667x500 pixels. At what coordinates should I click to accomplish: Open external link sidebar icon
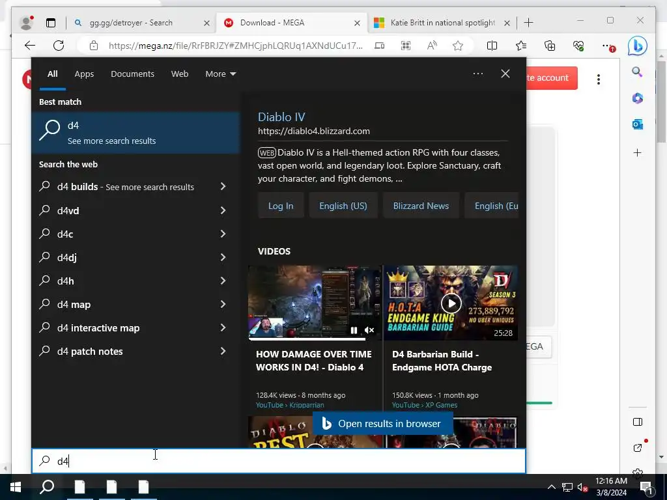637,448
